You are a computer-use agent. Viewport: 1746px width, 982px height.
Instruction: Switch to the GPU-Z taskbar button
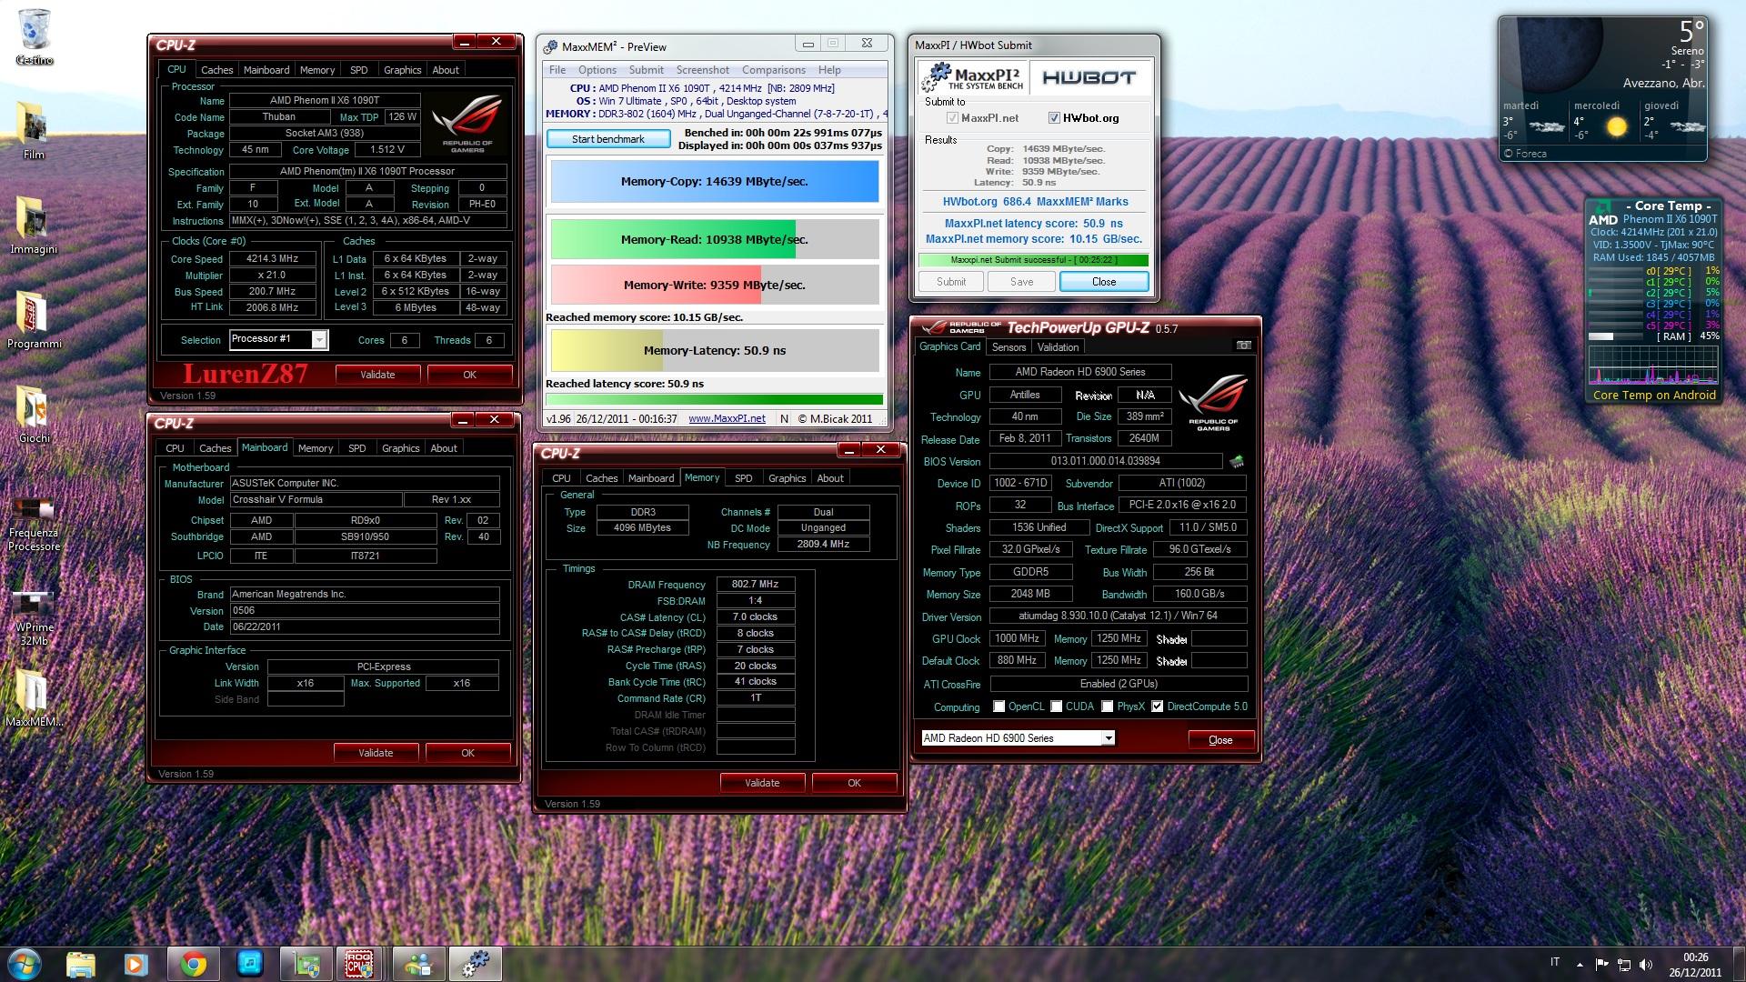point(306,963)
